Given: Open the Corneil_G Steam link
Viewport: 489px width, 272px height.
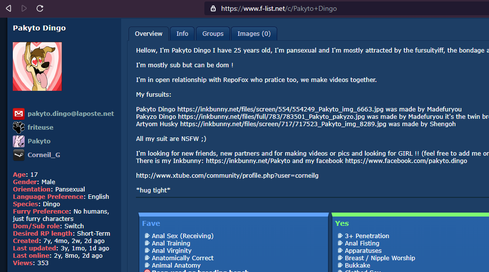Looking at the screenshot, I should click(44, 155).
